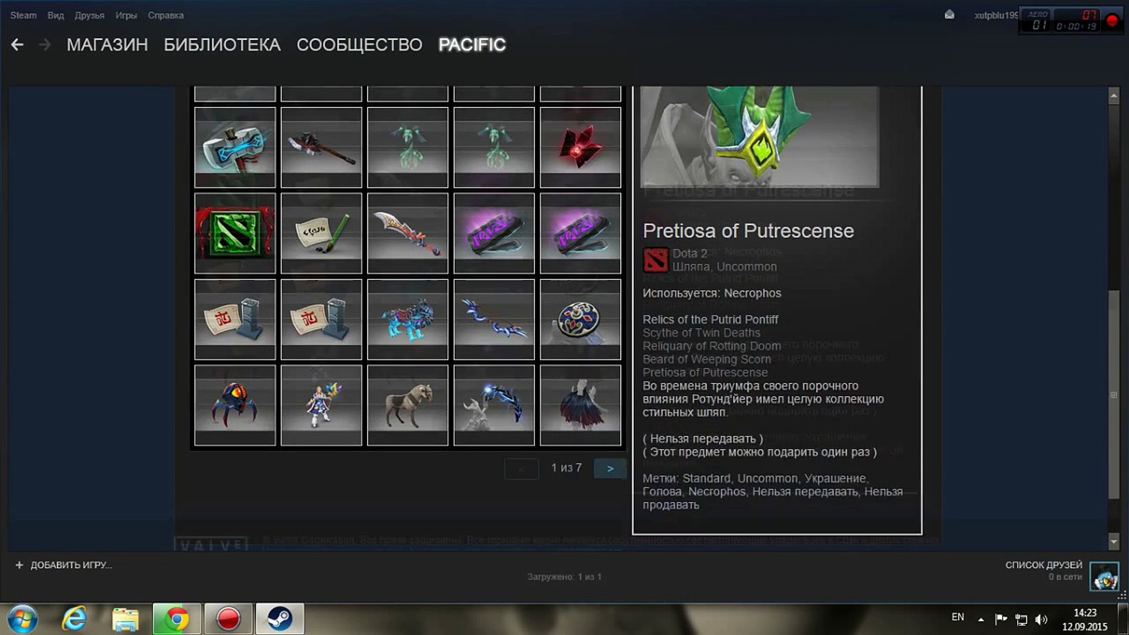Click the Pretiosa of Putrescense item preview image

tap(760, 136)
